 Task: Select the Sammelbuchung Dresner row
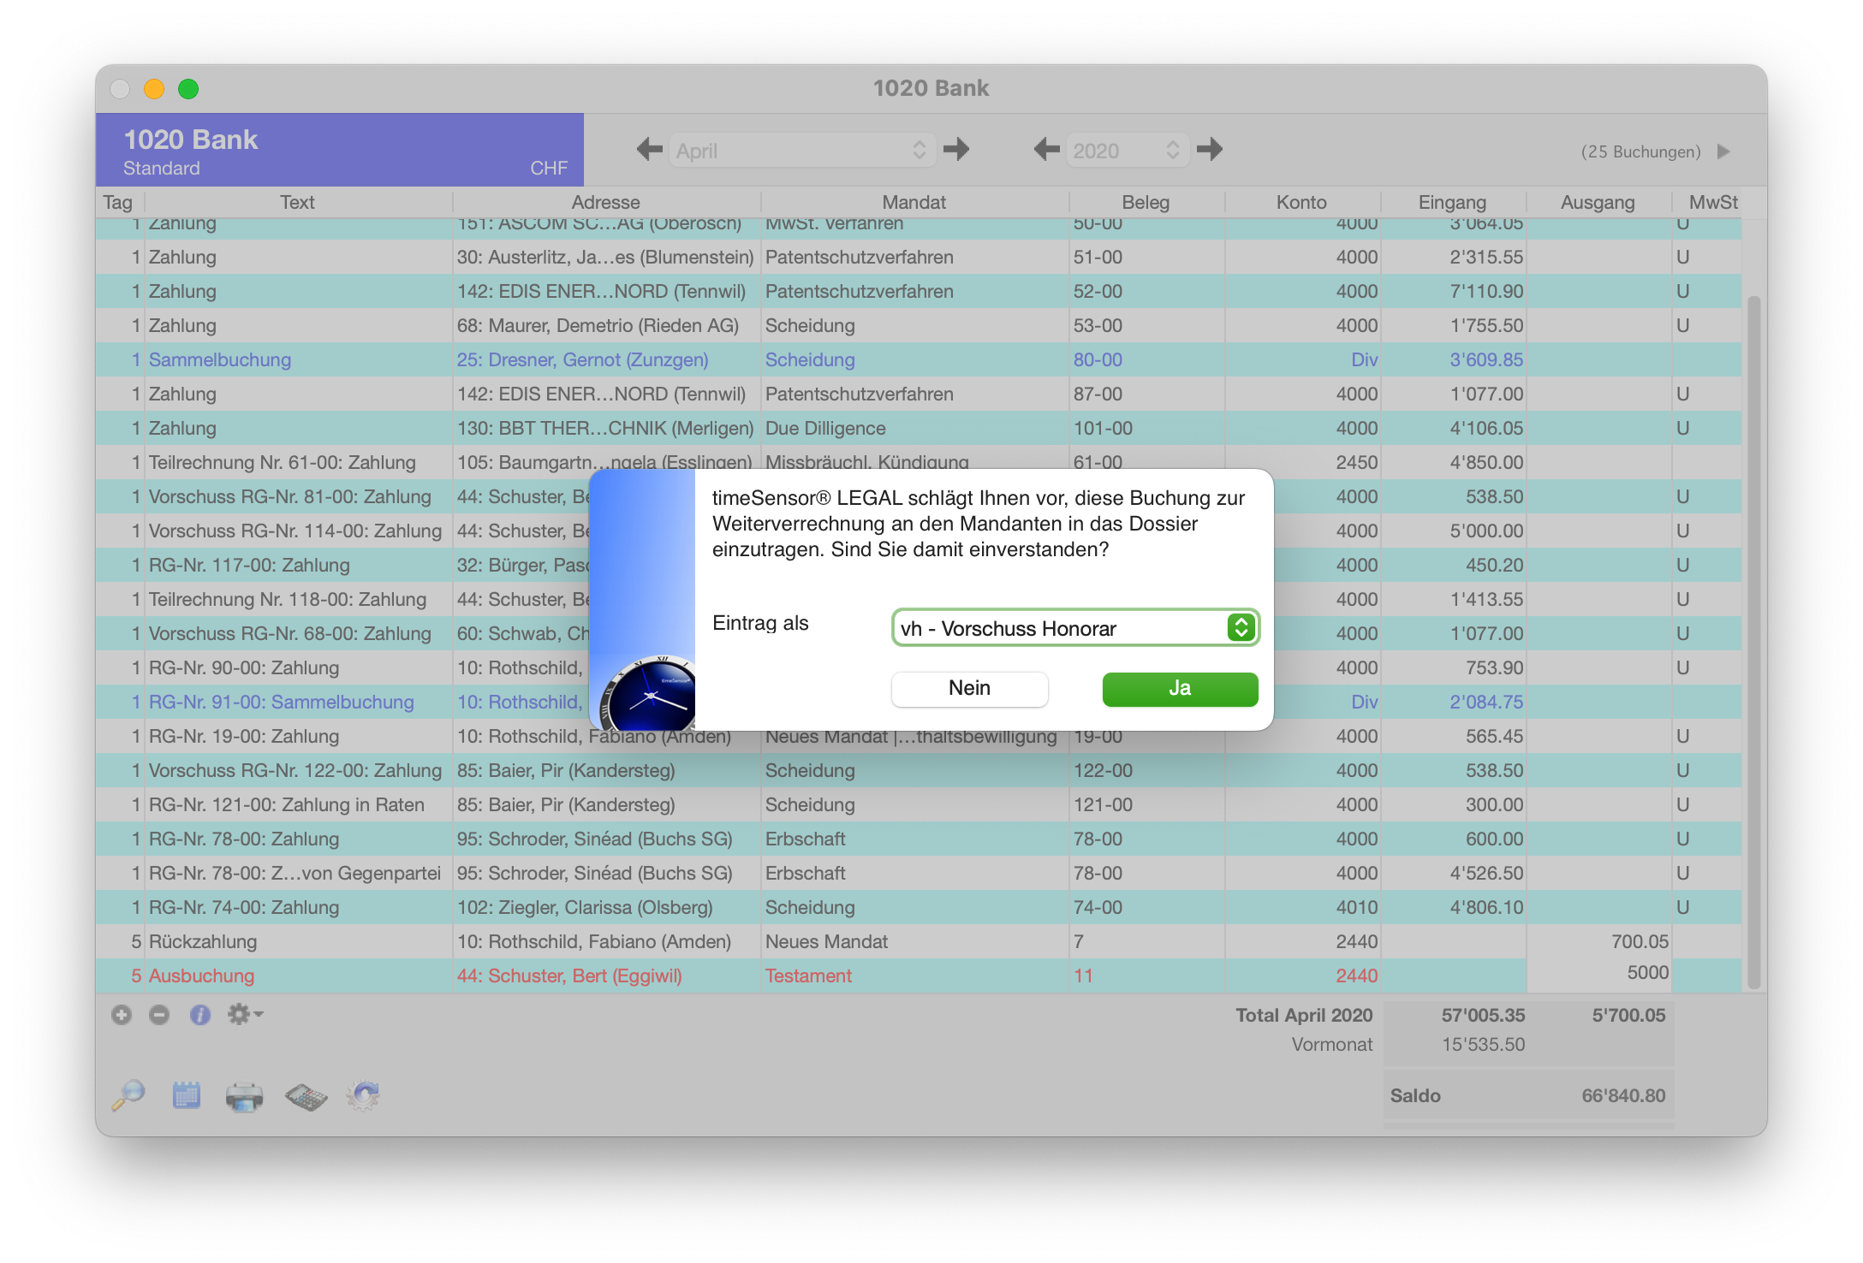[919, 359]
